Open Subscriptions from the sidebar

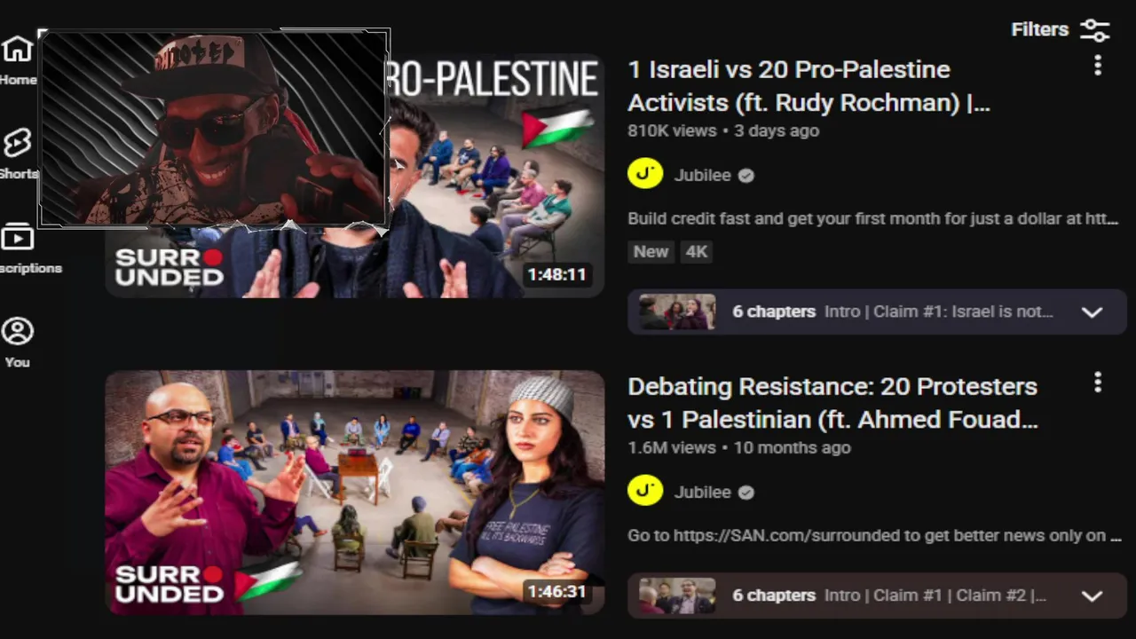20,248
